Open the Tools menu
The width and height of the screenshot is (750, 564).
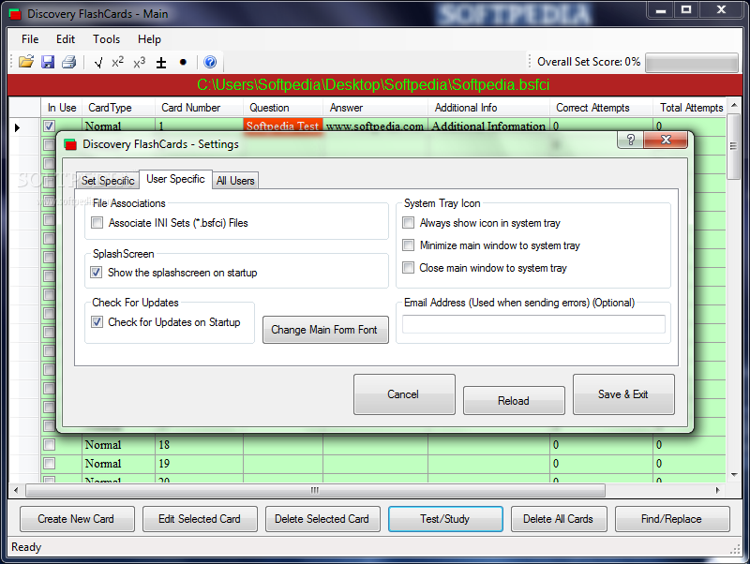pos(106,39)
